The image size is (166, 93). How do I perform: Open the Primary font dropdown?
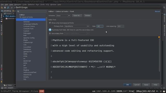(77, 26)
